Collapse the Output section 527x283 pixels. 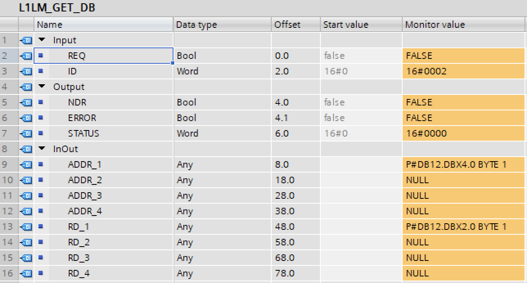click(x=41, y=87)
